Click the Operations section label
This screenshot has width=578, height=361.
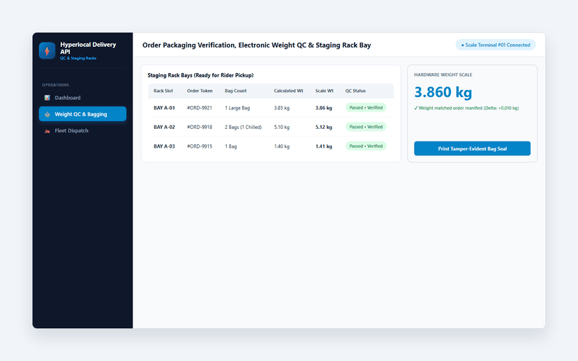55,85
